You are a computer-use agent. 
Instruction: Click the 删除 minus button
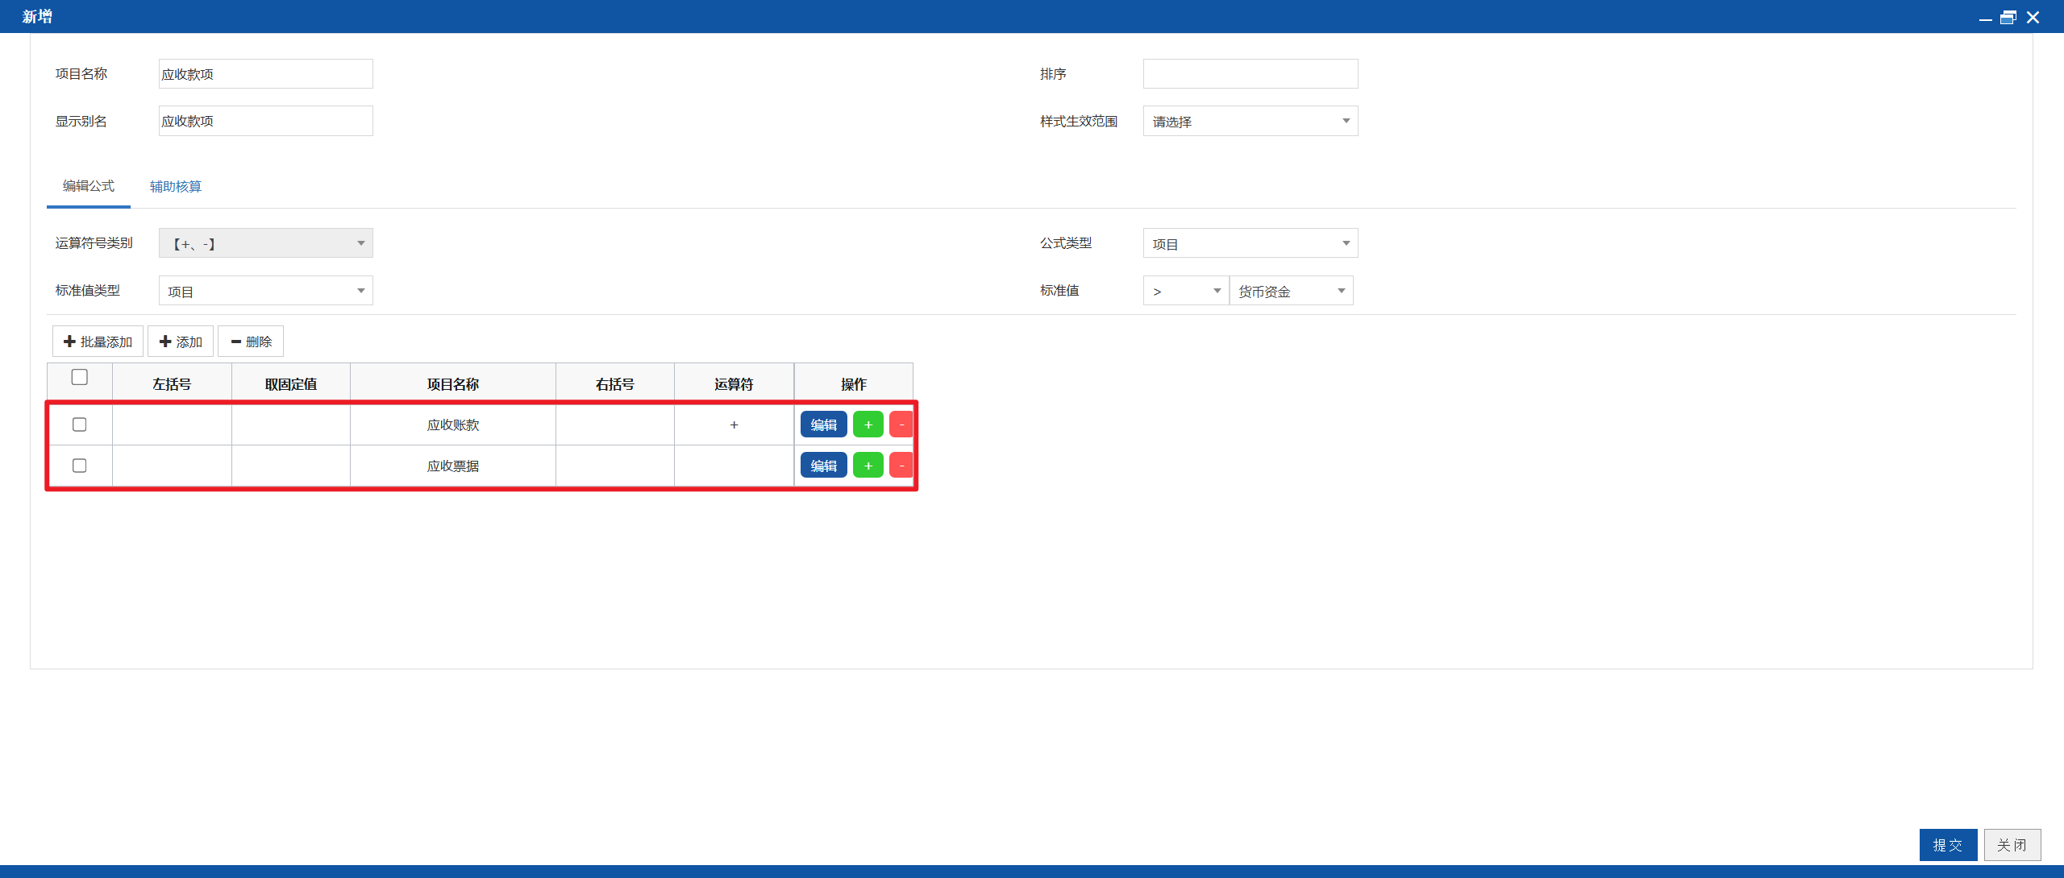tap(251, 342)
